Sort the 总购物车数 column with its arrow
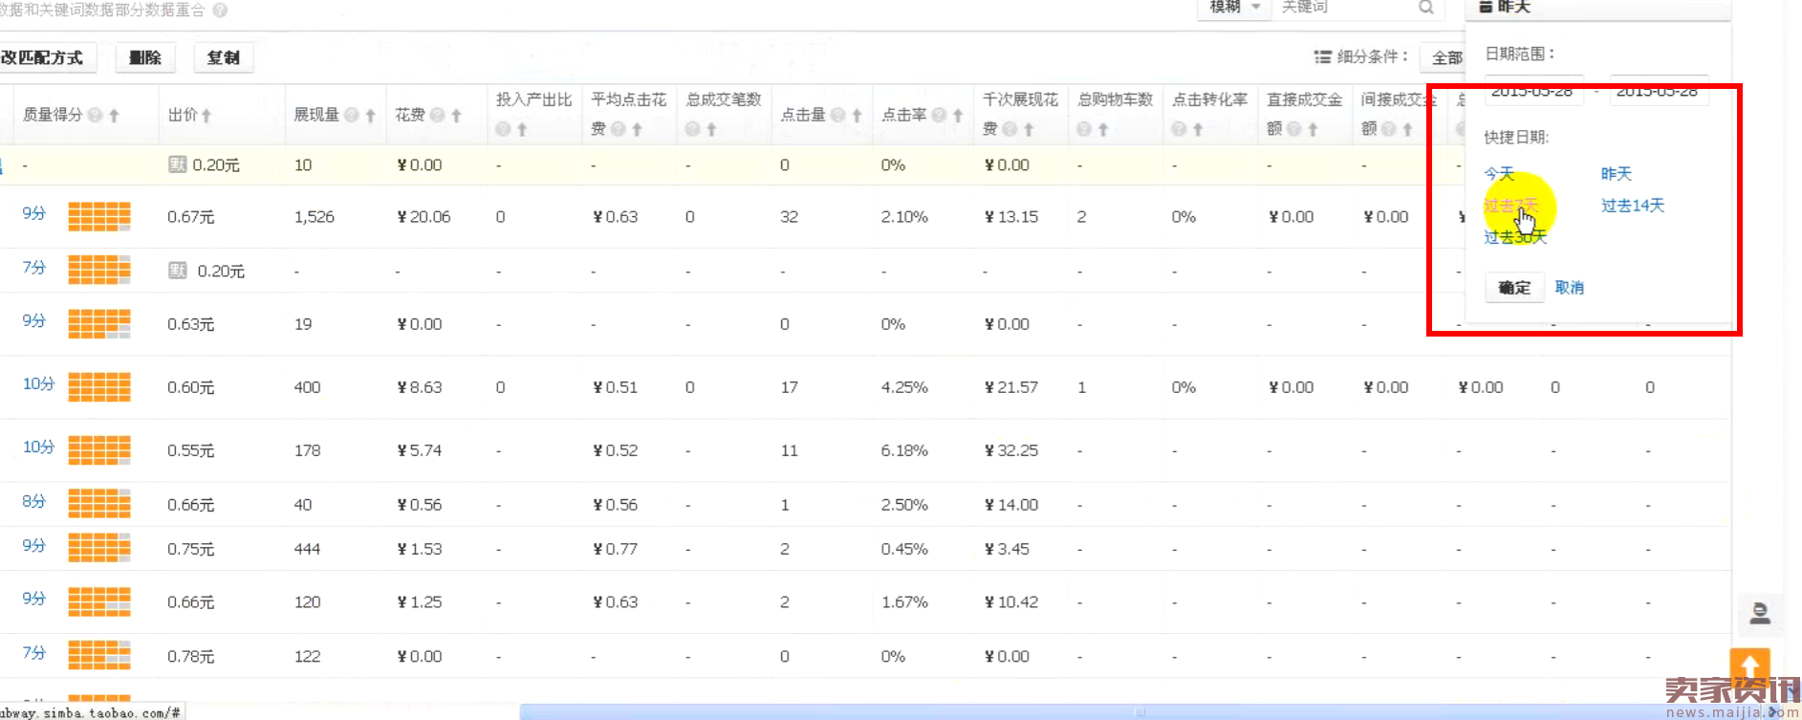 [1103, 129]
